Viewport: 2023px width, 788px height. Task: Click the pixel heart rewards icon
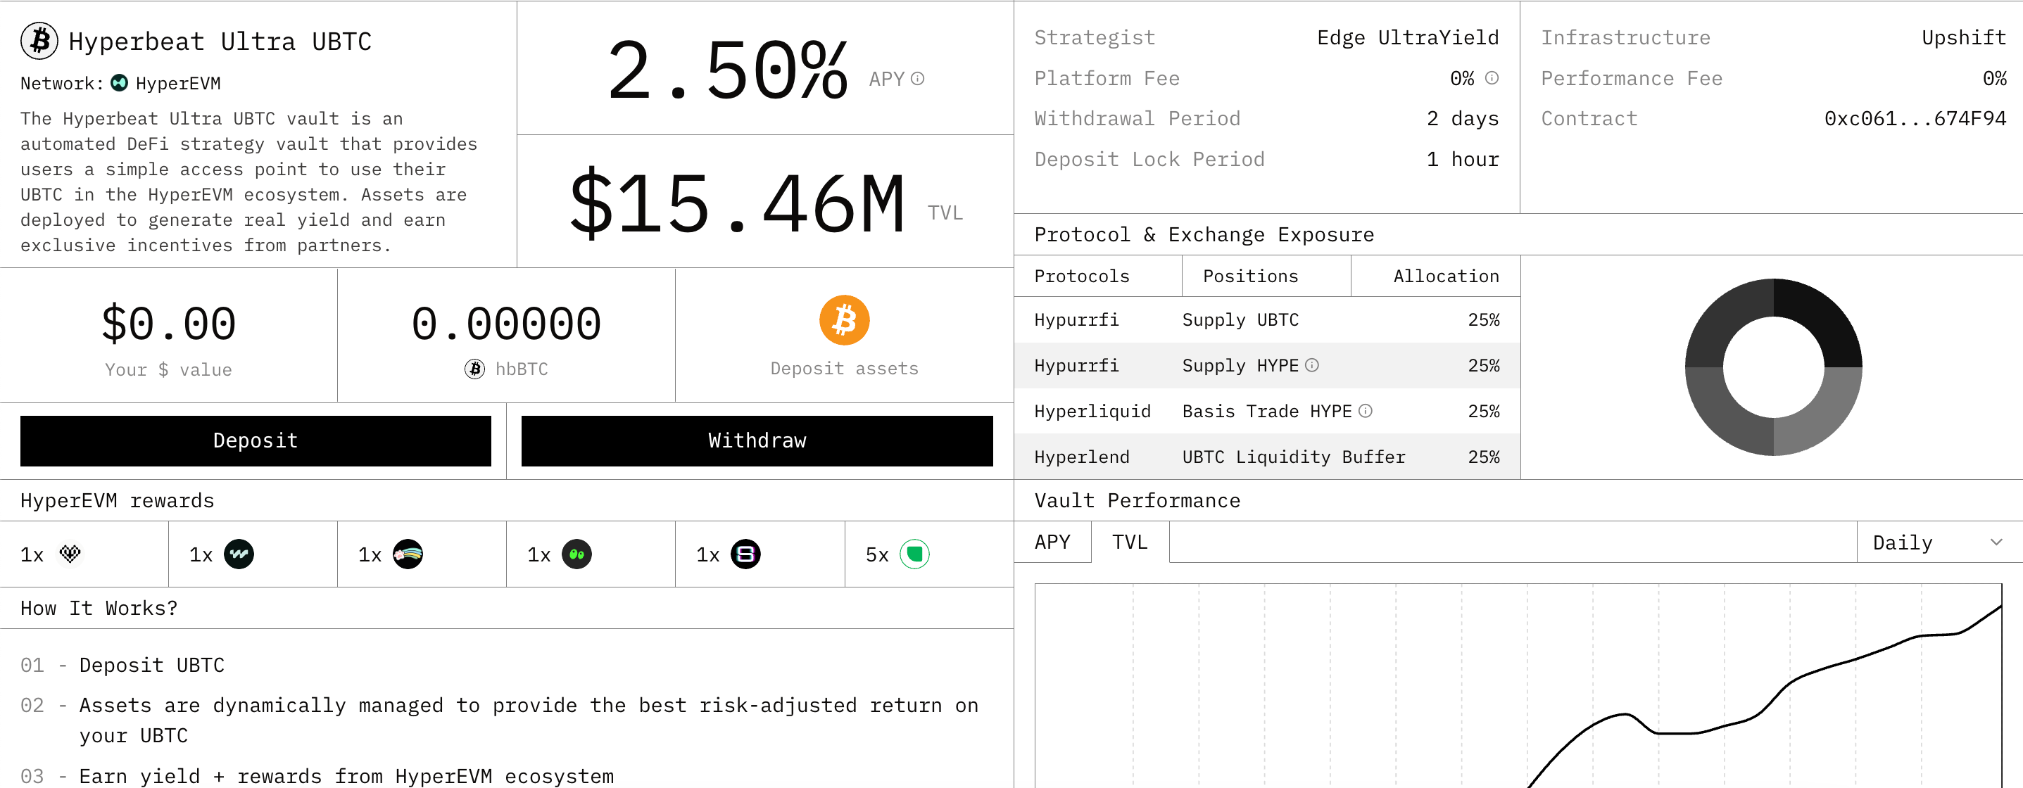point(70,554)
